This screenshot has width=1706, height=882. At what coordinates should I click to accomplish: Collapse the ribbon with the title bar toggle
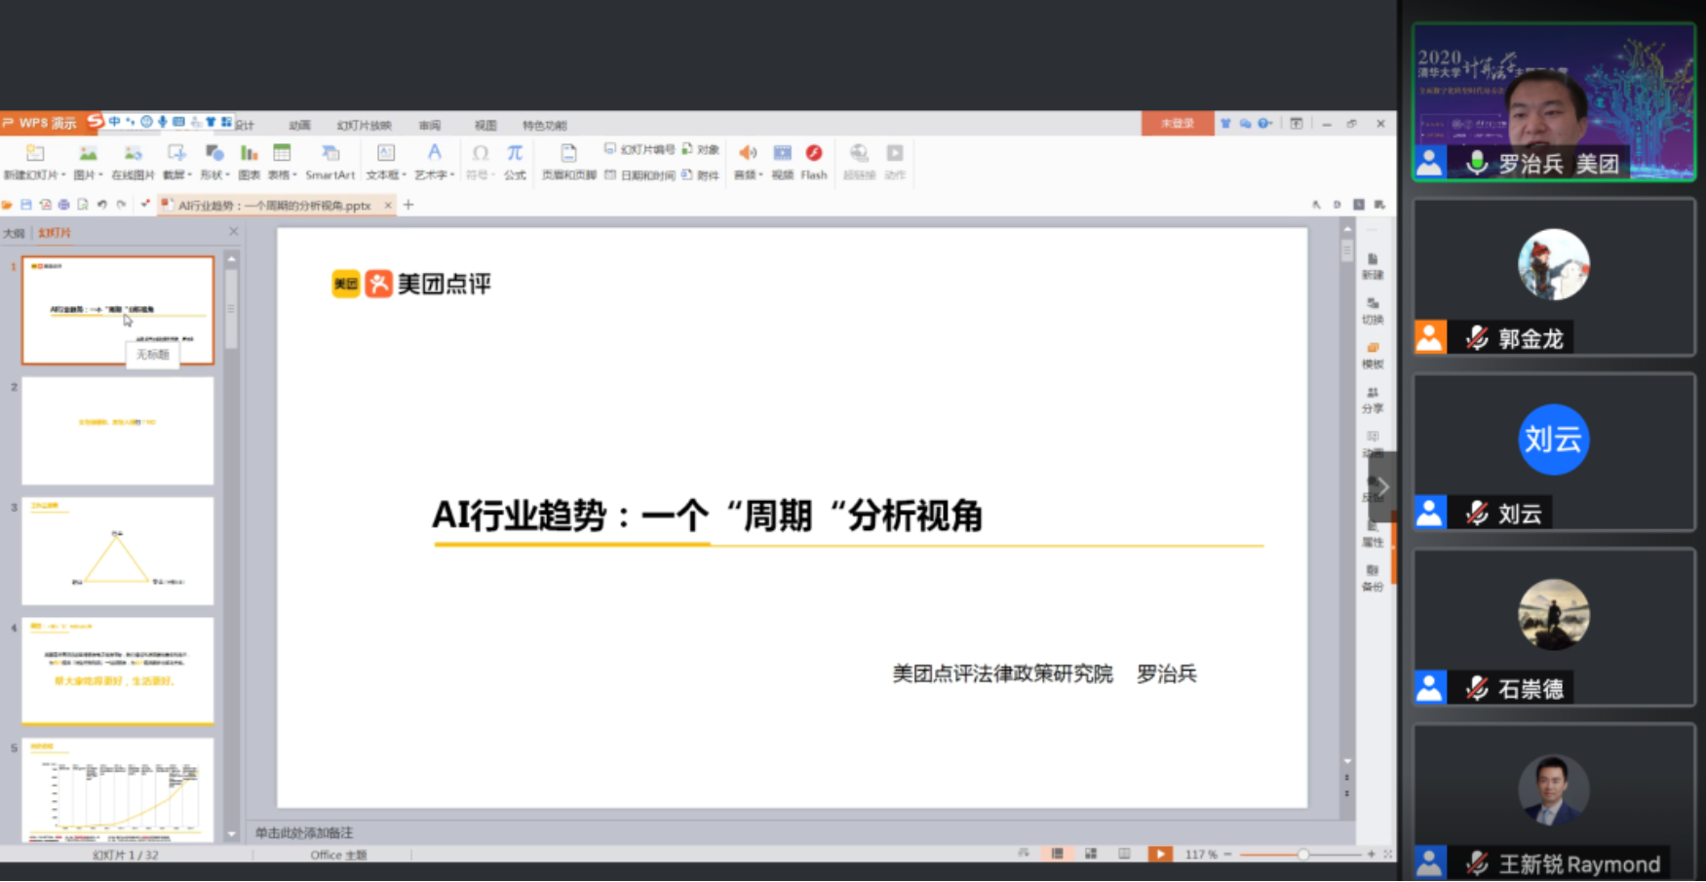pos(1297,124)
